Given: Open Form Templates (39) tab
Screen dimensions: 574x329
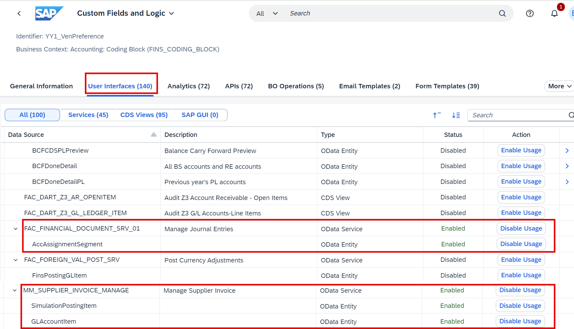Looking at the screenshot, I should click(x=447, y=86).
